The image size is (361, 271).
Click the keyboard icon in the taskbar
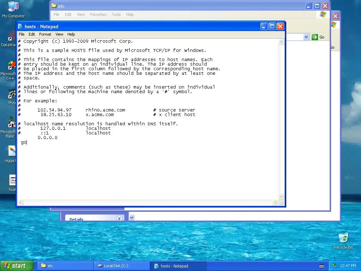[x=322, y=266]
